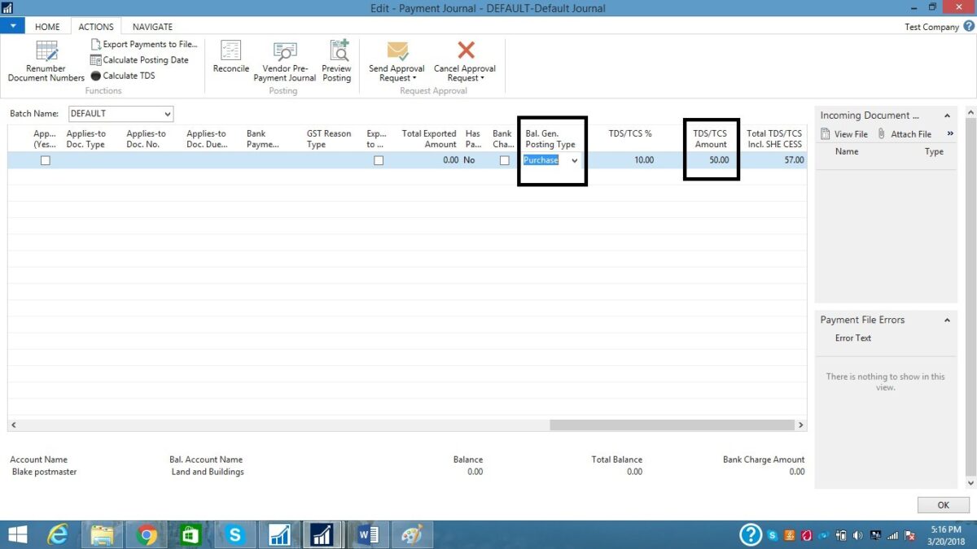977x549 pixels.
Task: Click the TDS/TCS % cell 10.00
Action: coord(632,161)
